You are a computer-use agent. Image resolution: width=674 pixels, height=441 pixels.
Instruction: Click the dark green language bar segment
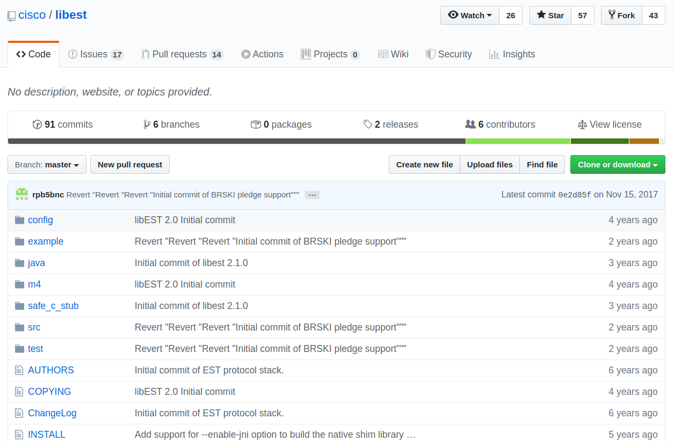click(x=600, y=141)
